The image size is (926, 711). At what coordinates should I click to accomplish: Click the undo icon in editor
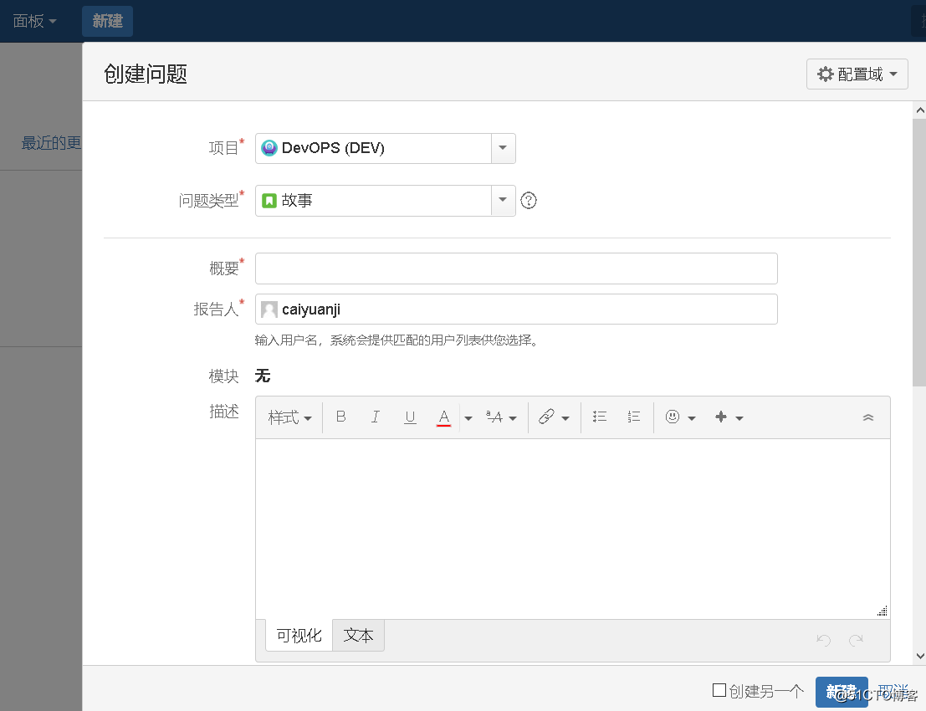[x=823, y=640]
